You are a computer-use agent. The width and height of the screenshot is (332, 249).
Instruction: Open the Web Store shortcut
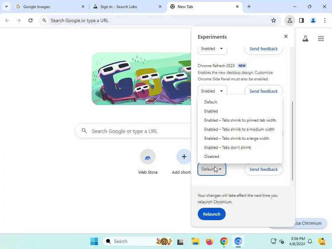(x=148, y=162)
